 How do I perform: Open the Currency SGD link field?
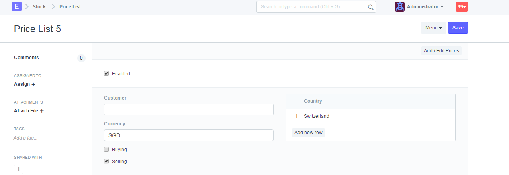(x=189, y=135)
